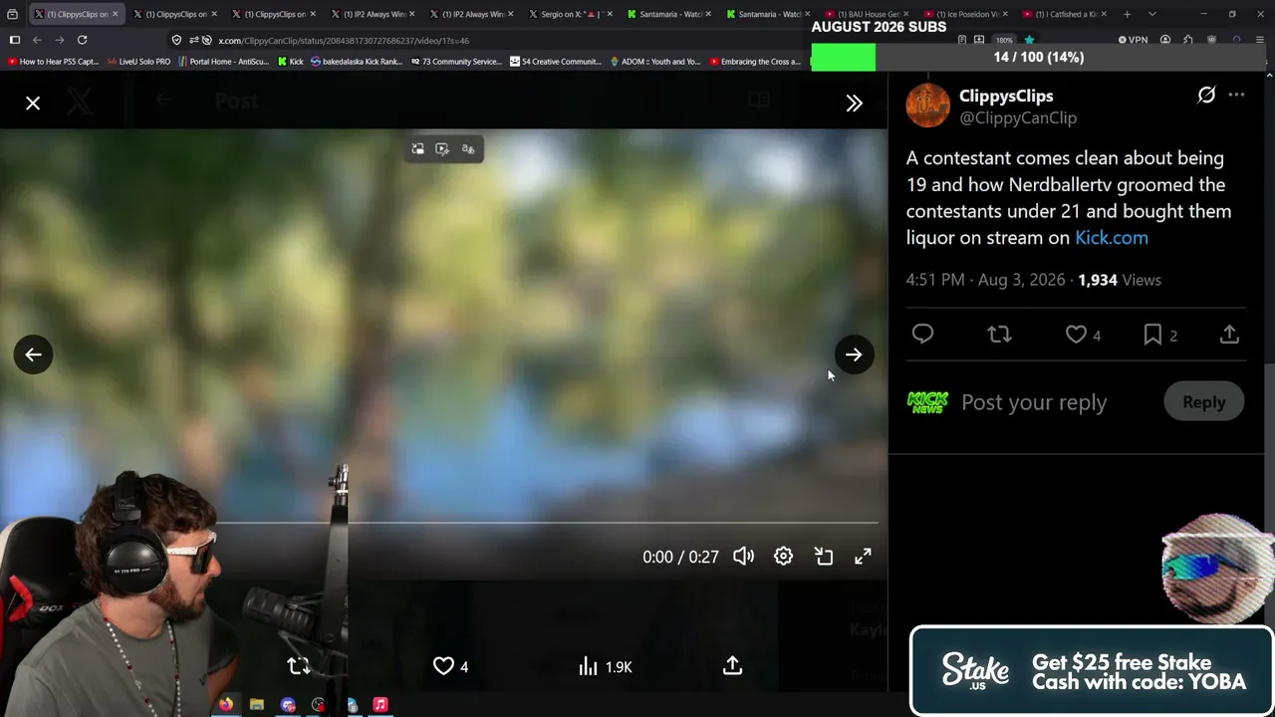This screenshot has height=717, width=1275.
Task: Enter fullscreen on the video player
Action: click(863, 557)
